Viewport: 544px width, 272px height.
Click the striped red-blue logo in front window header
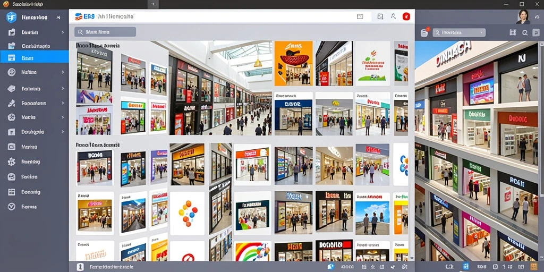79,16
